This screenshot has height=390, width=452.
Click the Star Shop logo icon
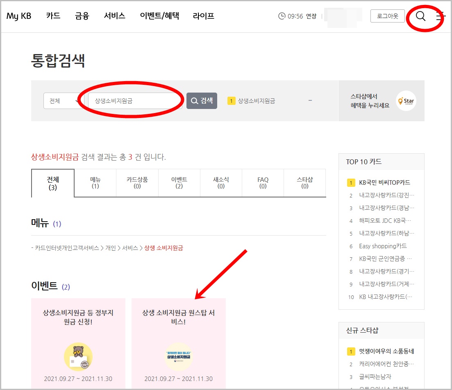[x=406, y=101]
